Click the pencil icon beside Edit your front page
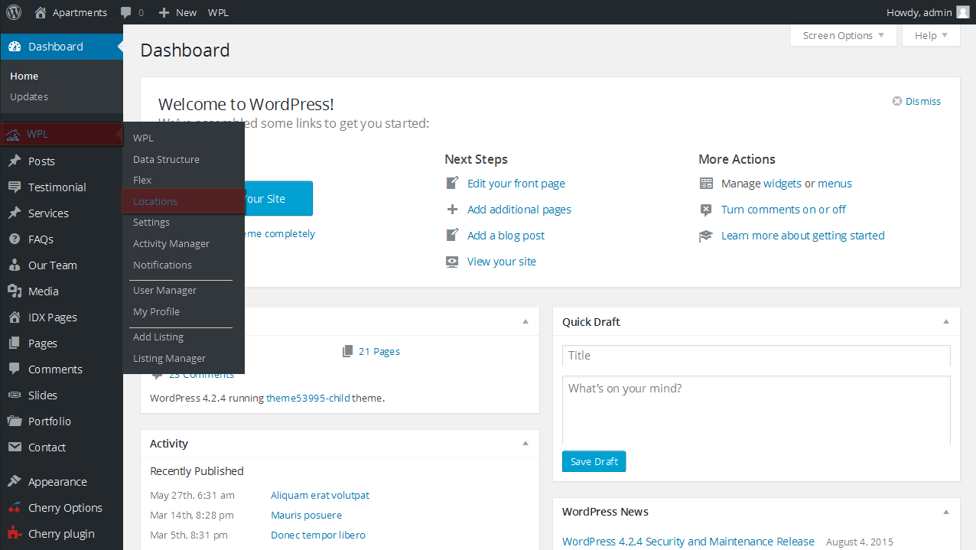 pyautogui.click(x=452, y=184)
